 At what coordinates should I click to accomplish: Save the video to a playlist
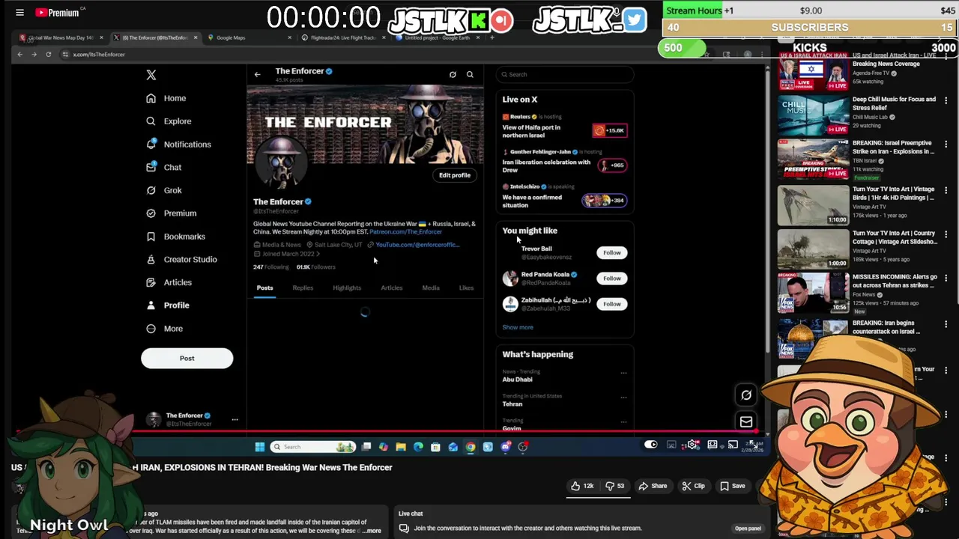(x=732, y=486)
